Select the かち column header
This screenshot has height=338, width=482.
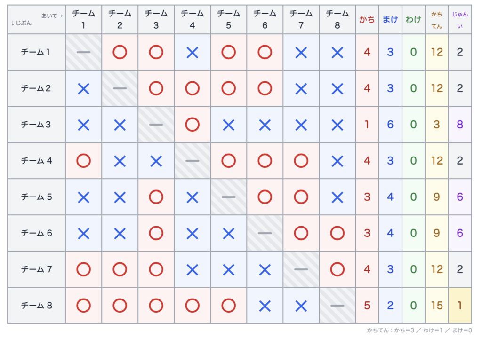pos(367,20)
